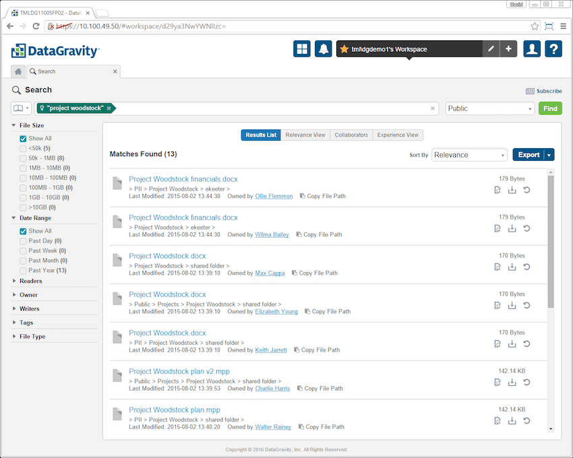Add a new workspace with plus icon
The image size is (573, 458).
pyautogui.click(x=508, y=49)
